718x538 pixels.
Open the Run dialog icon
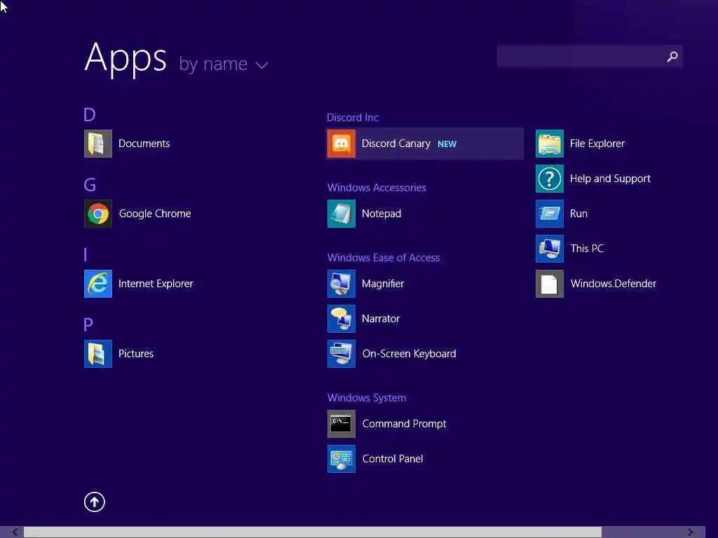coord(550,214)
